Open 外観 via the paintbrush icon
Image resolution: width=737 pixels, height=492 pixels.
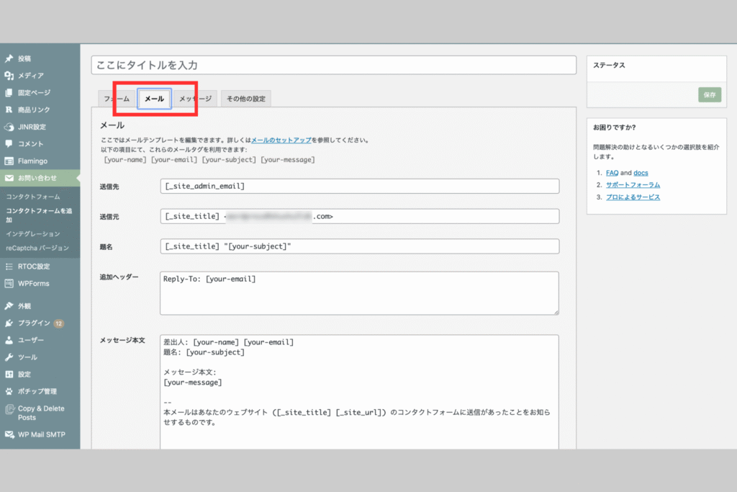click(9, 306)
